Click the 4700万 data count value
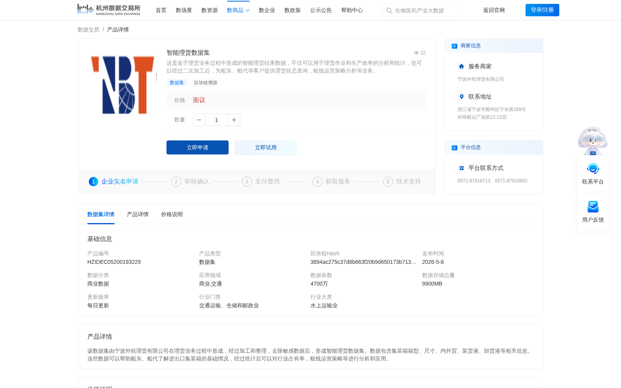 tap(319, 284)
